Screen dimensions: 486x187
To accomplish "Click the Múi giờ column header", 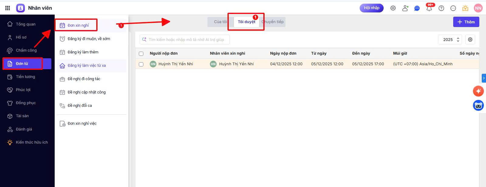I will tap(400, 53).
